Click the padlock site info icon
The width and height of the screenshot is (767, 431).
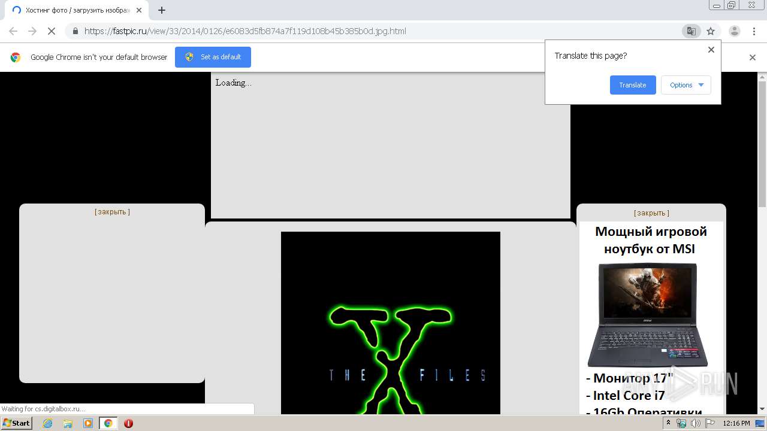coord(75,31)
